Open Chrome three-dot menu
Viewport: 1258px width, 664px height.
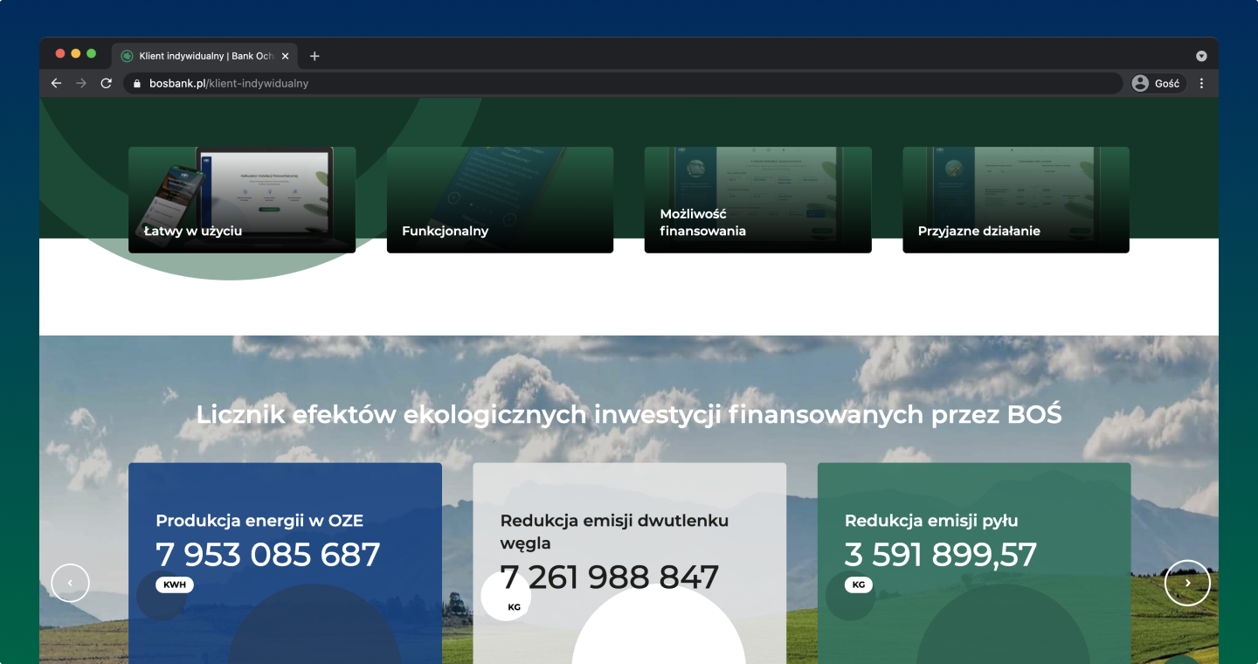coord(1201,84)
